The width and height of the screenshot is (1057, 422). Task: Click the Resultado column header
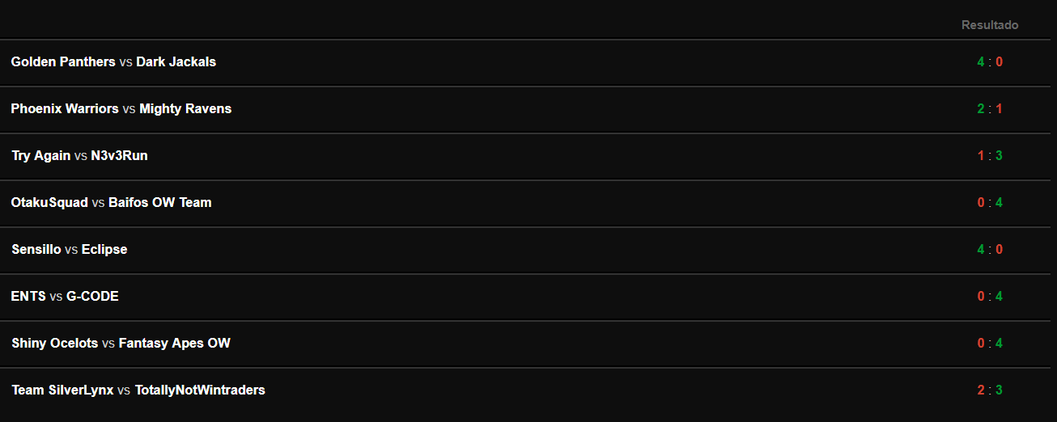[990, 25]
